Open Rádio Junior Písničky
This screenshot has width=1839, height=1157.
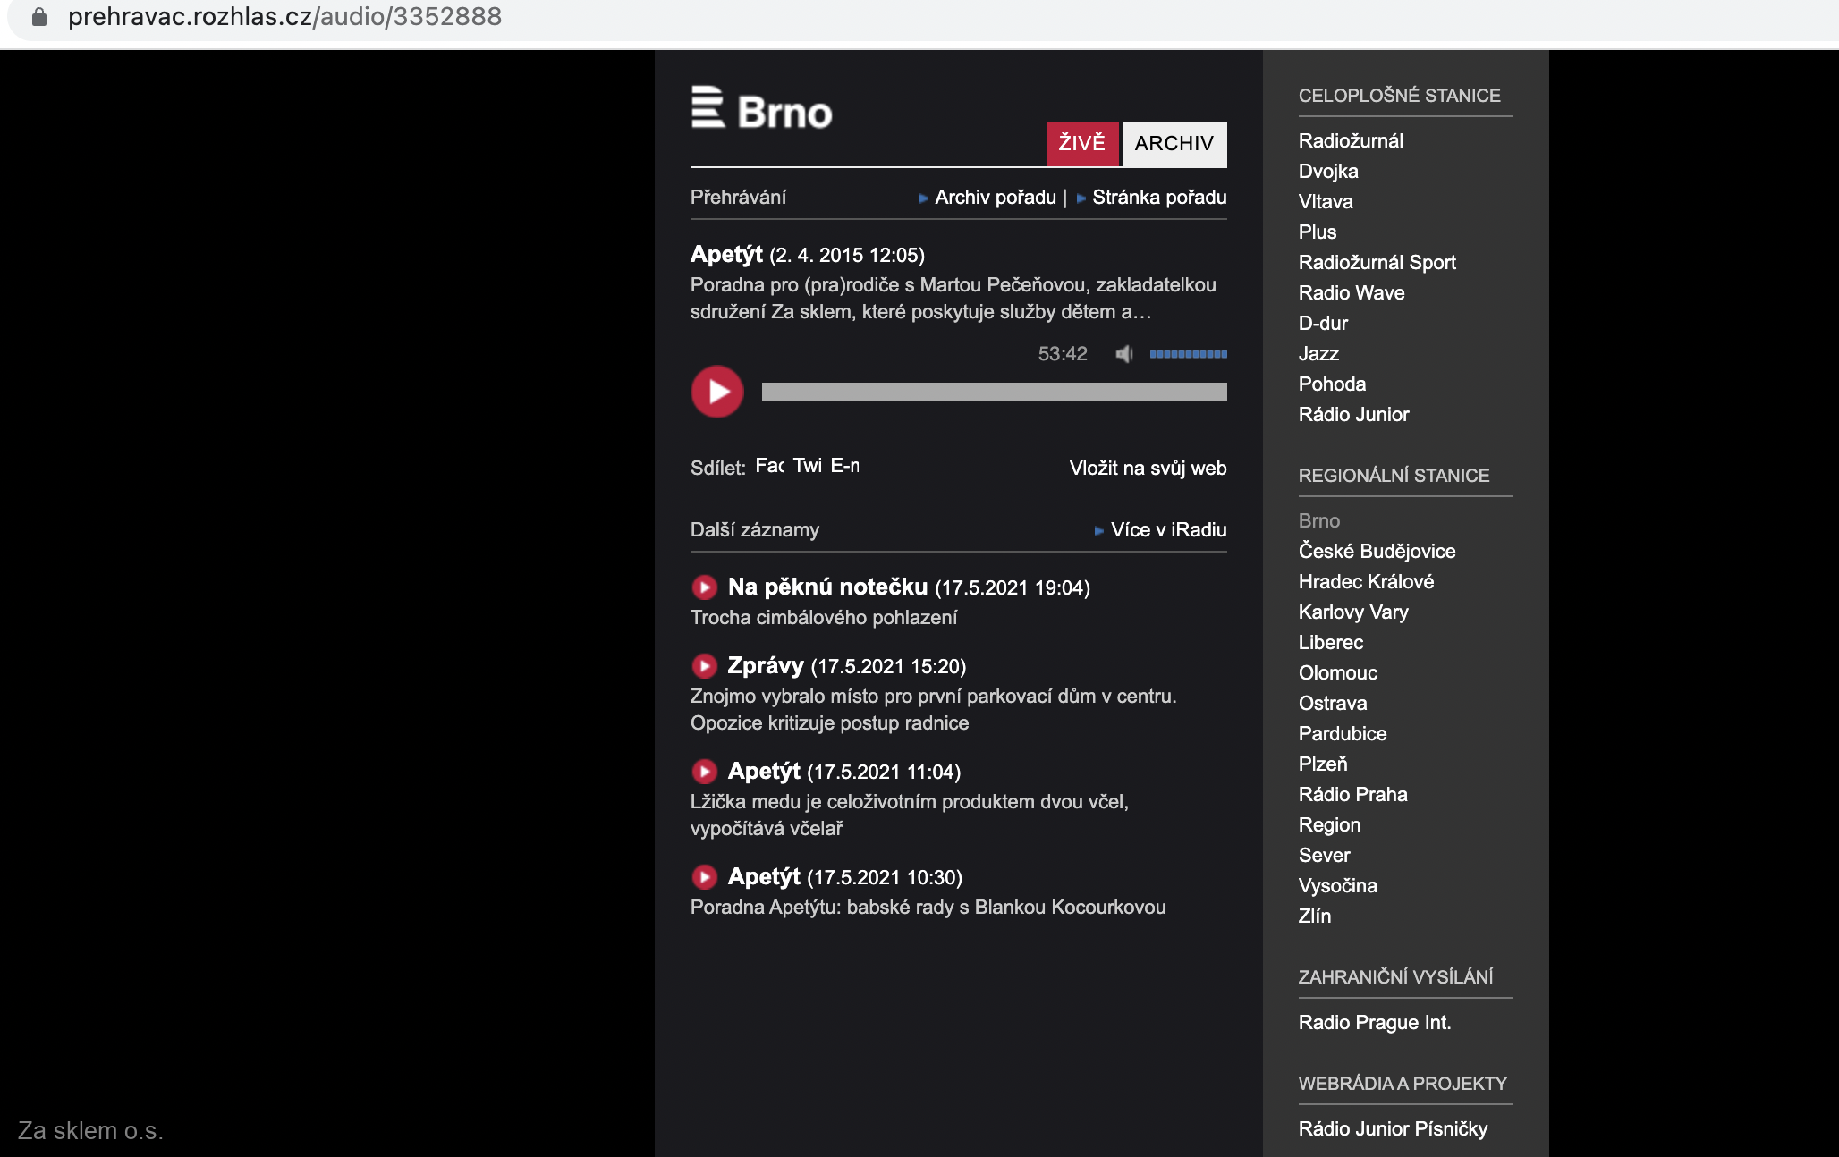1393,1129
